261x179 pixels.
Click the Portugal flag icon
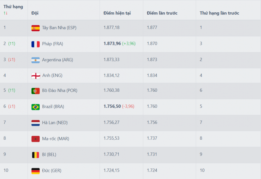click(x=35, y=91)
